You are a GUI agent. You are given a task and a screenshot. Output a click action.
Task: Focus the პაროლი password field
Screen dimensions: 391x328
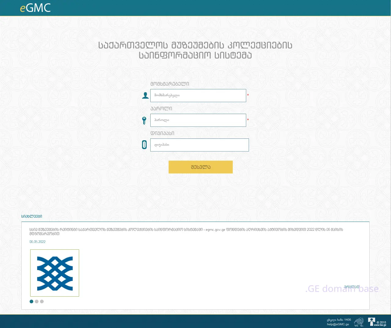point(198,120)
